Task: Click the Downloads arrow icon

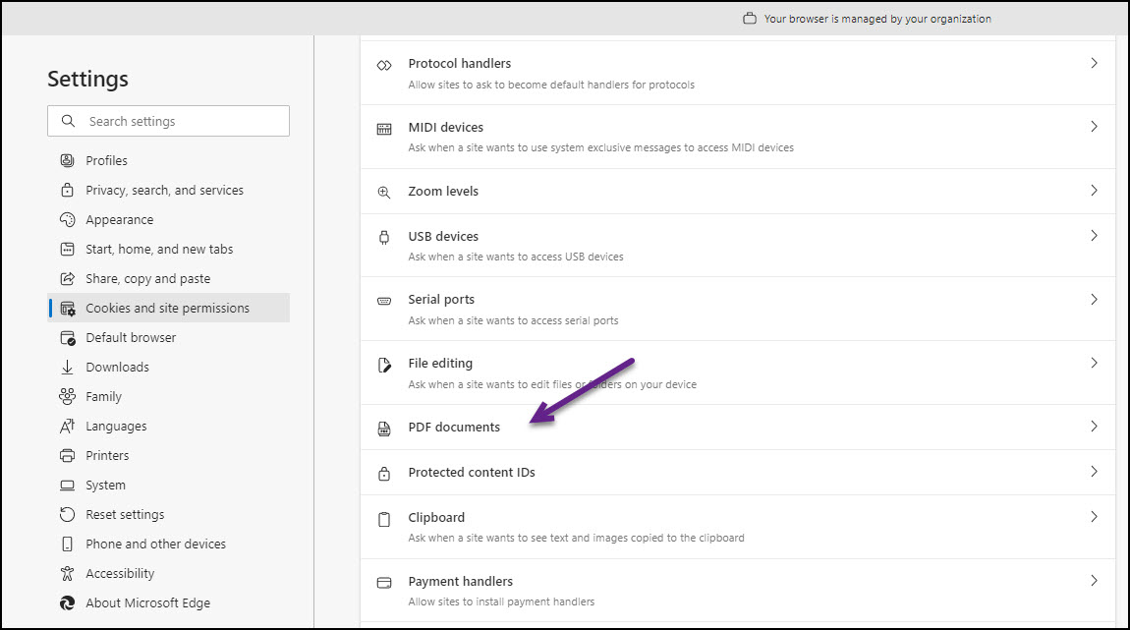Action: pyautogui.click(x=67, y=367)
